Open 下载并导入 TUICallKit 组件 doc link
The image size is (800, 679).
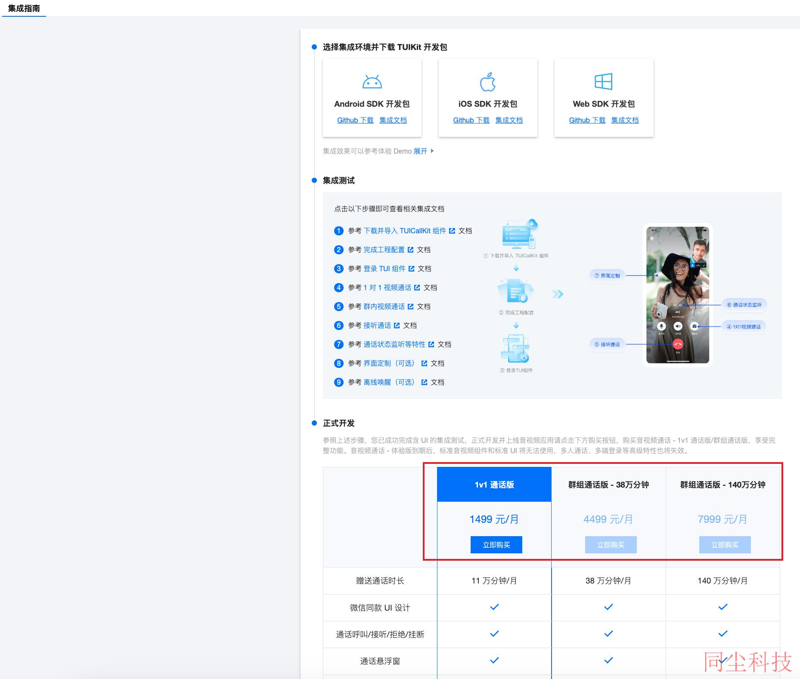(405, 231)
